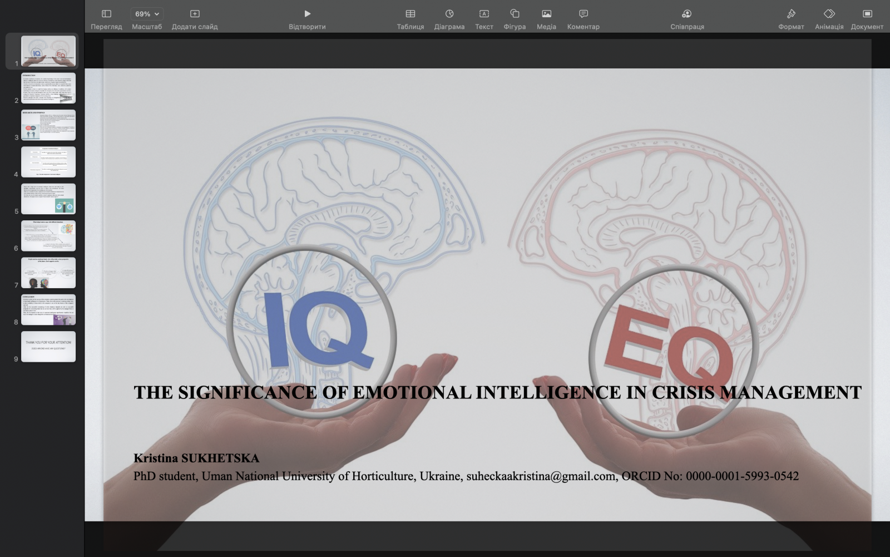Open the 69% zoom dropdown
Screen dimensions: 890x557
(147, 14)
